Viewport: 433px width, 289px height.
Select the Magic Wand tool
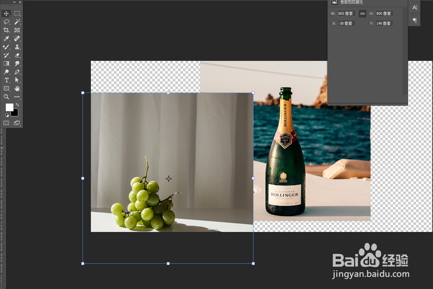point(17,22)
